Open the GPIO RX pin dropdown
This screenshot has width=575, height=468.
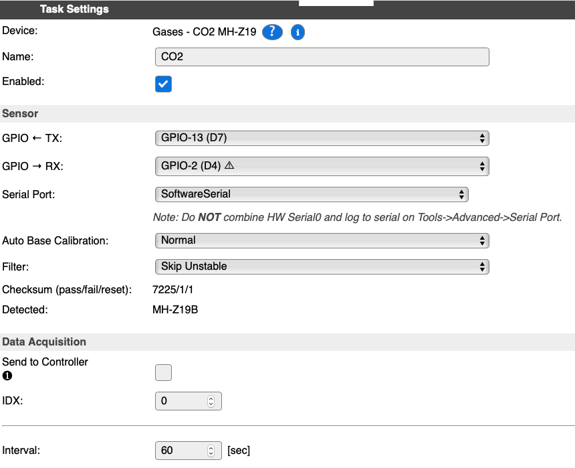click(x=322, y=166)
